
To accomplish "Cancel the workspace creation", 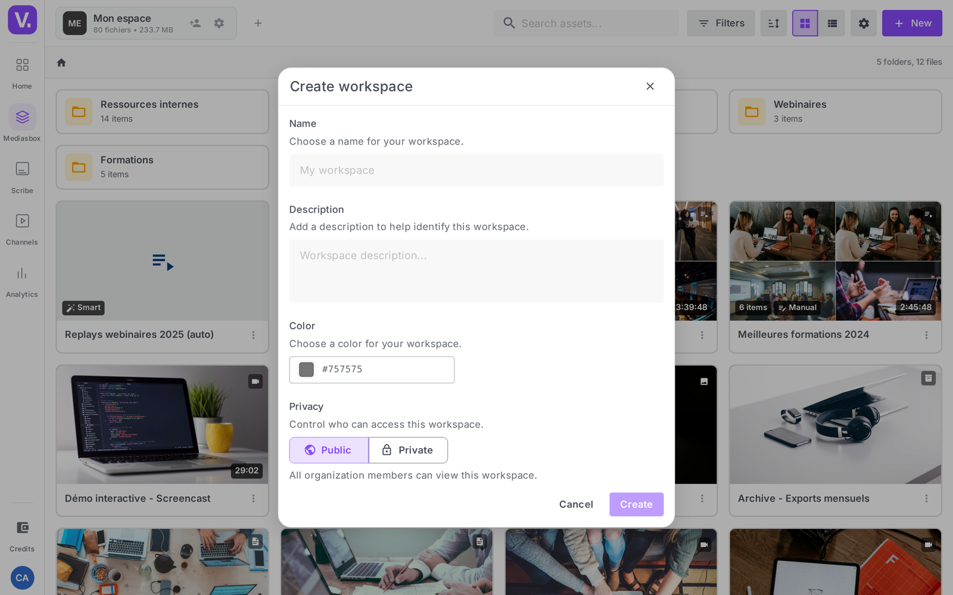I will click(x=576, y=505).
